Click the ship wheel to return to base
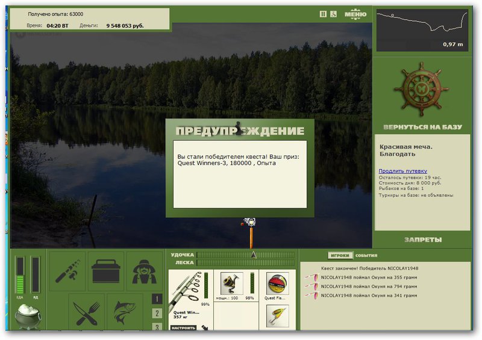Screen dimensions: 482x340 click(x=421, y=89)
